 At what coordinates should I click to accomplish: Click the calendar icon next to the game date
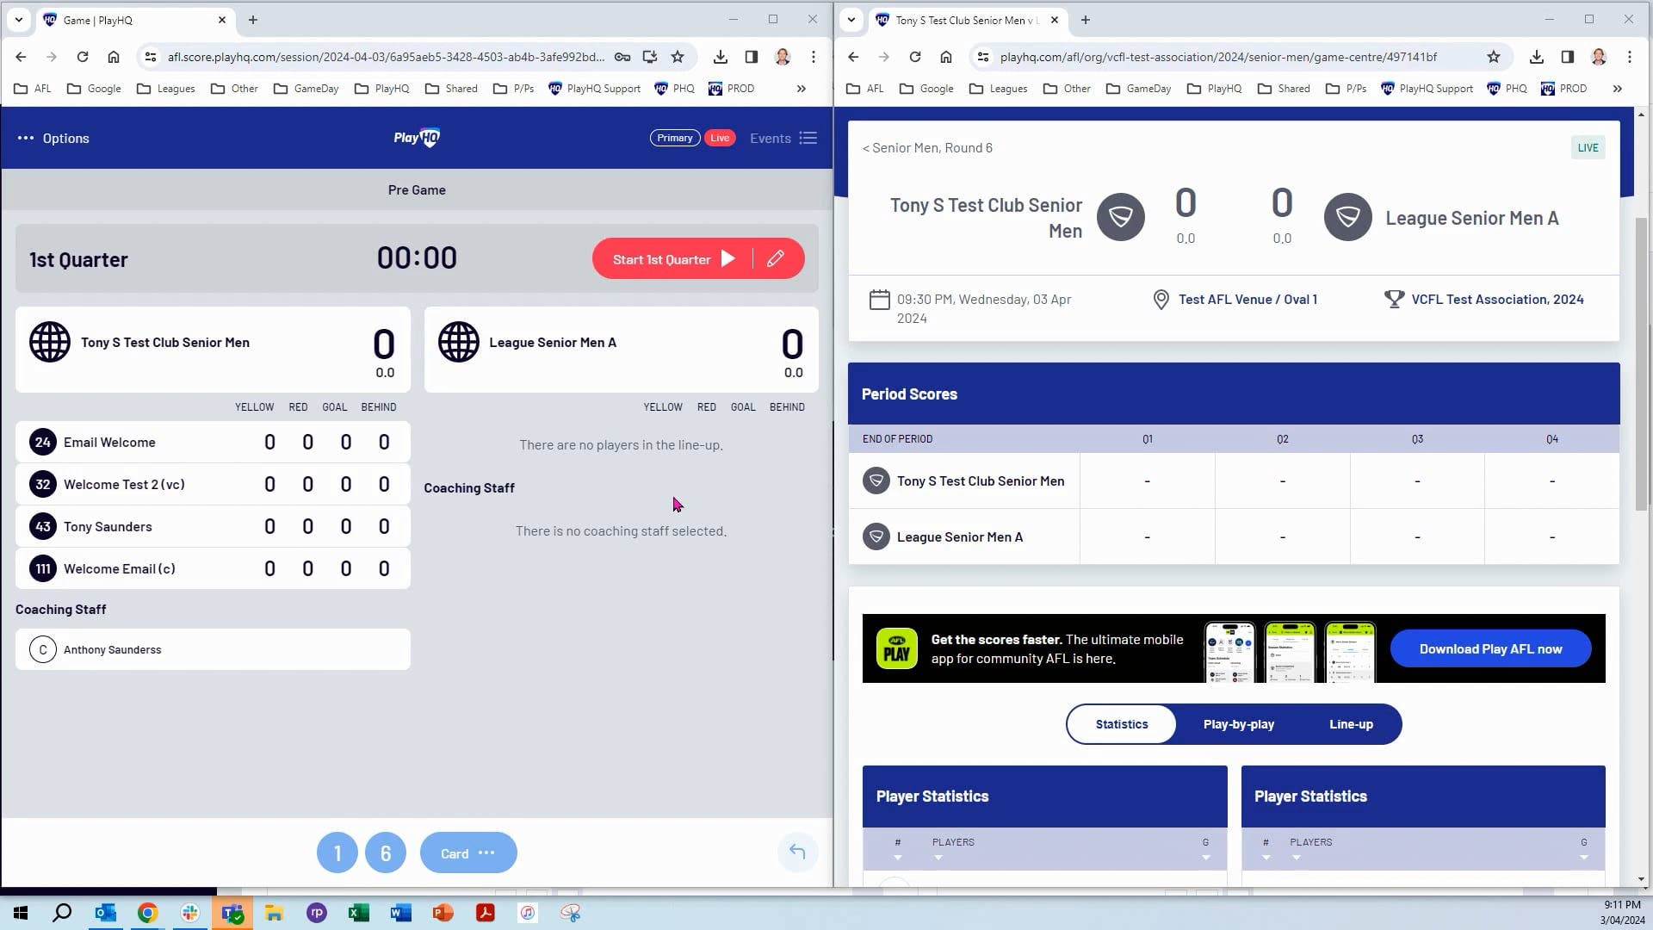pyautogui.click(x=879, y=300)
